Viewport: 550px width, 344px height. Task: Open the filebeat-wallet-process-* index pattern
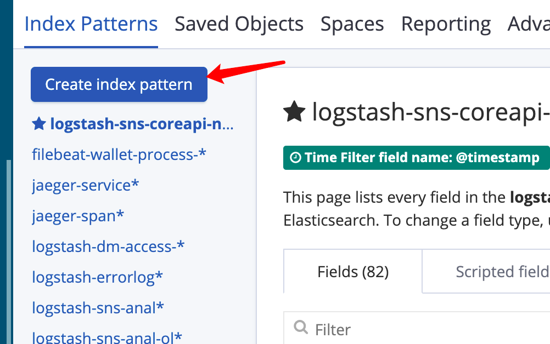tap(119, 154)
